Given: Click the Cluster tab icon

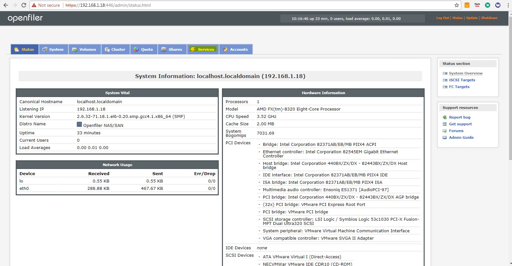Looking at the screenshot, I should (x=107, y=49).
